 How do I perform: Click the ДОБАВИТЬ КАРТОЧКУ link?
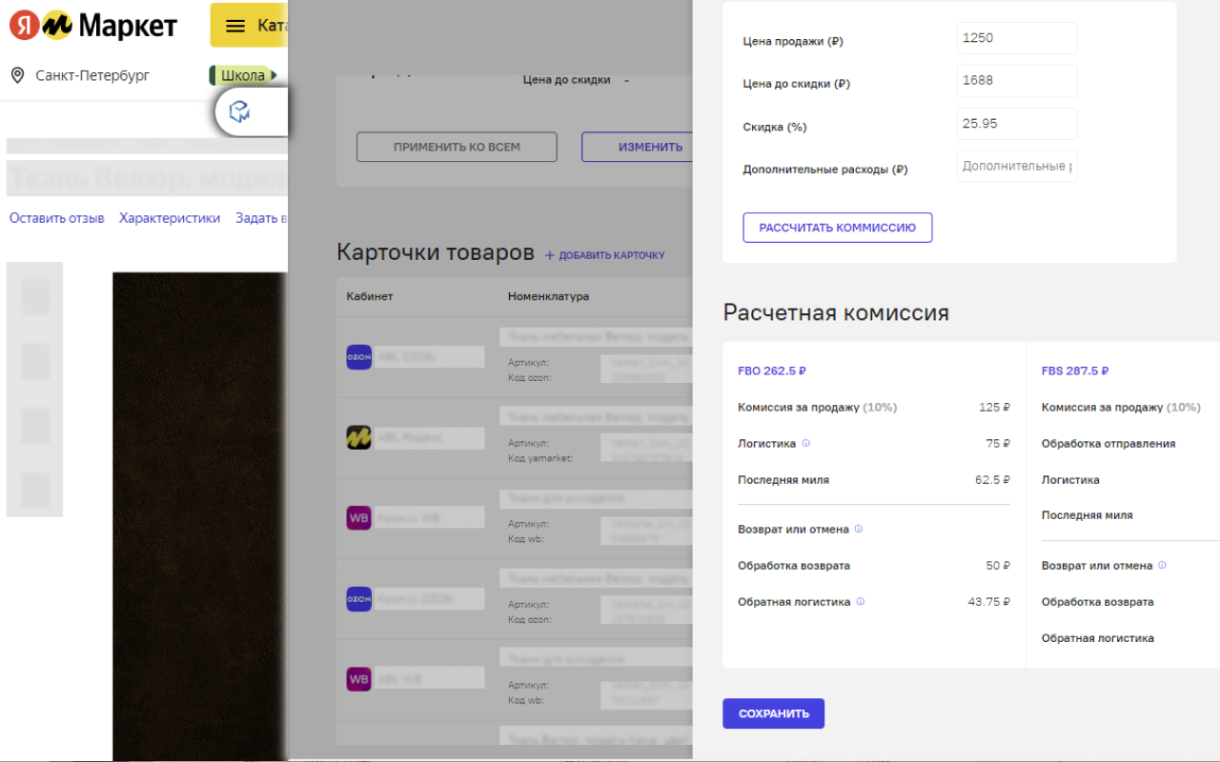click(x=604, y=254)
